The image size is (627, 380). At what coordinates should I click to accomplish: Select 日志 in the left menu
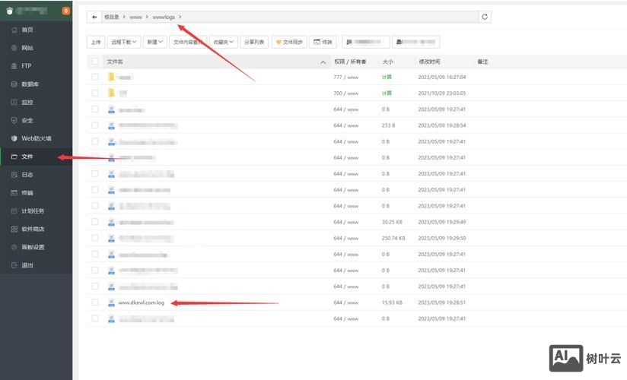coord(27,175)
